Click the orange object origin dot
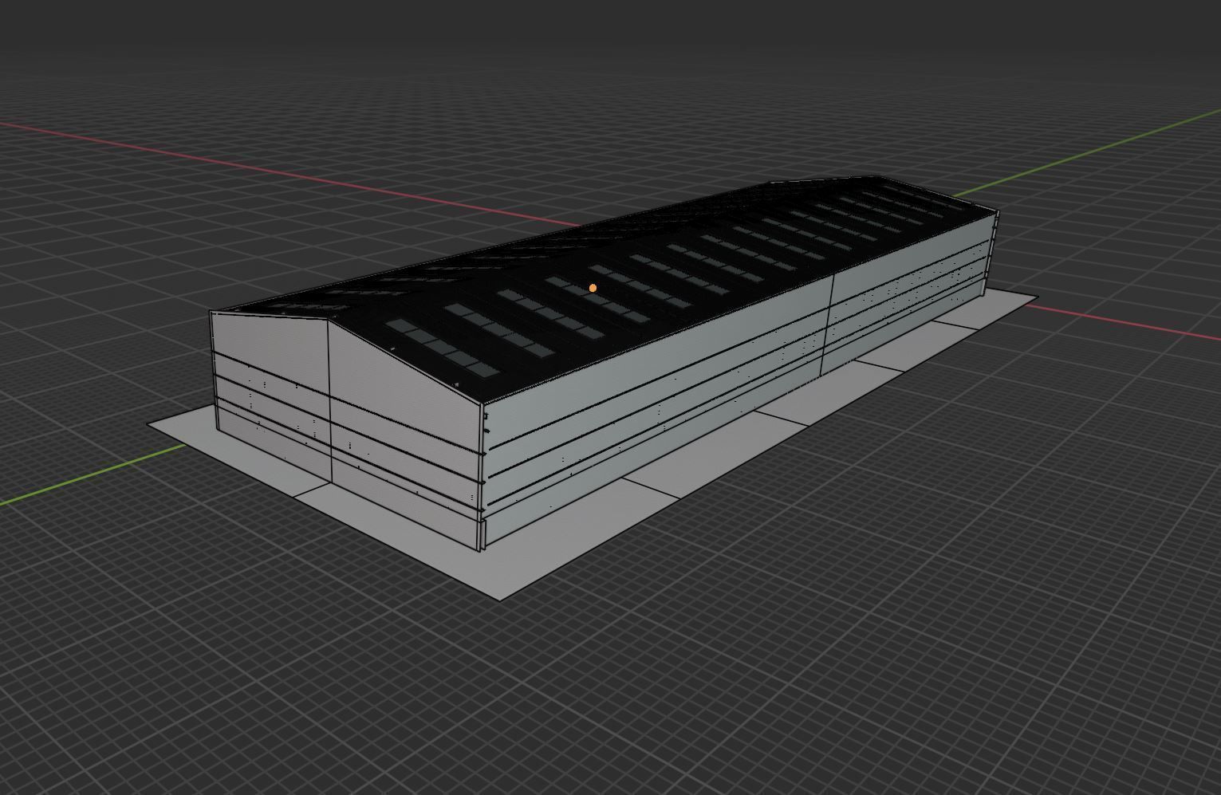The height and width of the screenshot is (795, 1221). click(x=593, y=288)
